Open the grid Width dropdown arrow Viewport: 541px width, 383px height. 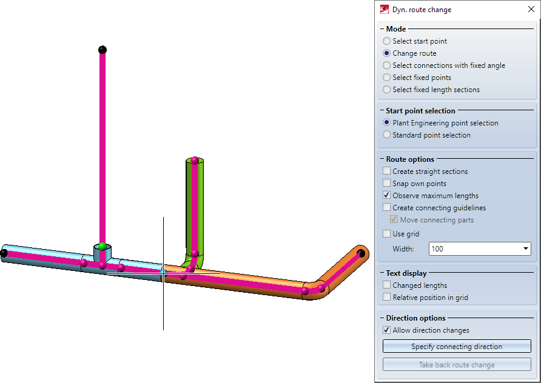click(x=525, y=248)
